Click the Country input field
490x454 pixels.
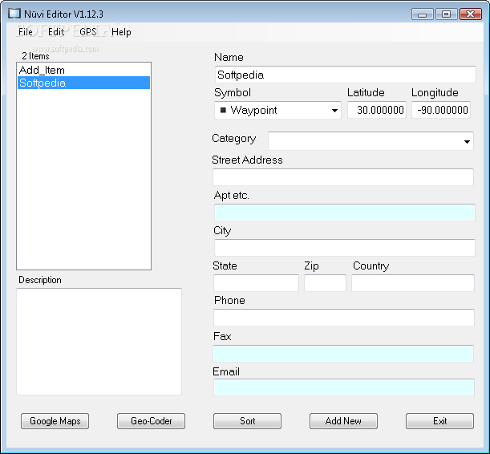tap(413, 283)
